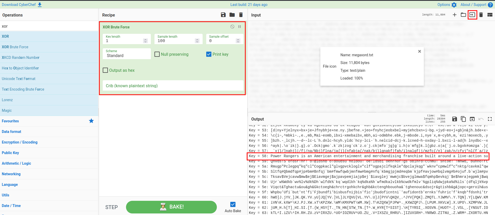The height and width of the screenshot is (215, 495).
Task: Select Hex to Object Identifier operation
Action: tap(49, 68)
